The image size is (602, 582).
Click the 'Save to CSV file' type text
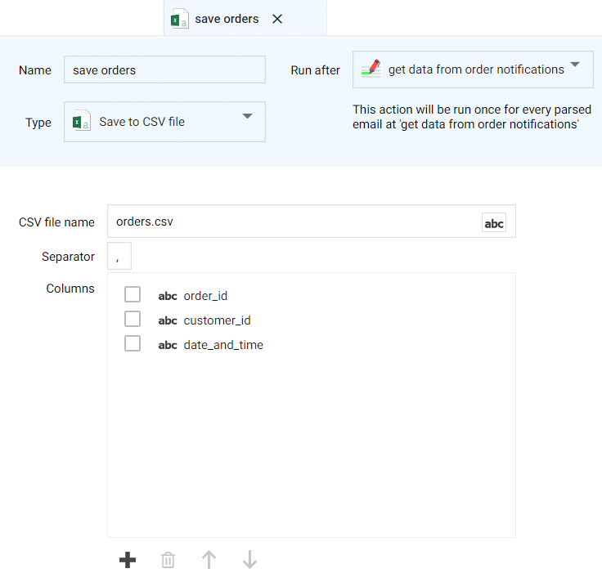[142, 122]
